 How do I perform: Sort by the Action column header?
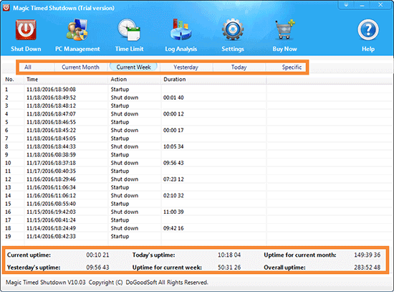135,80
